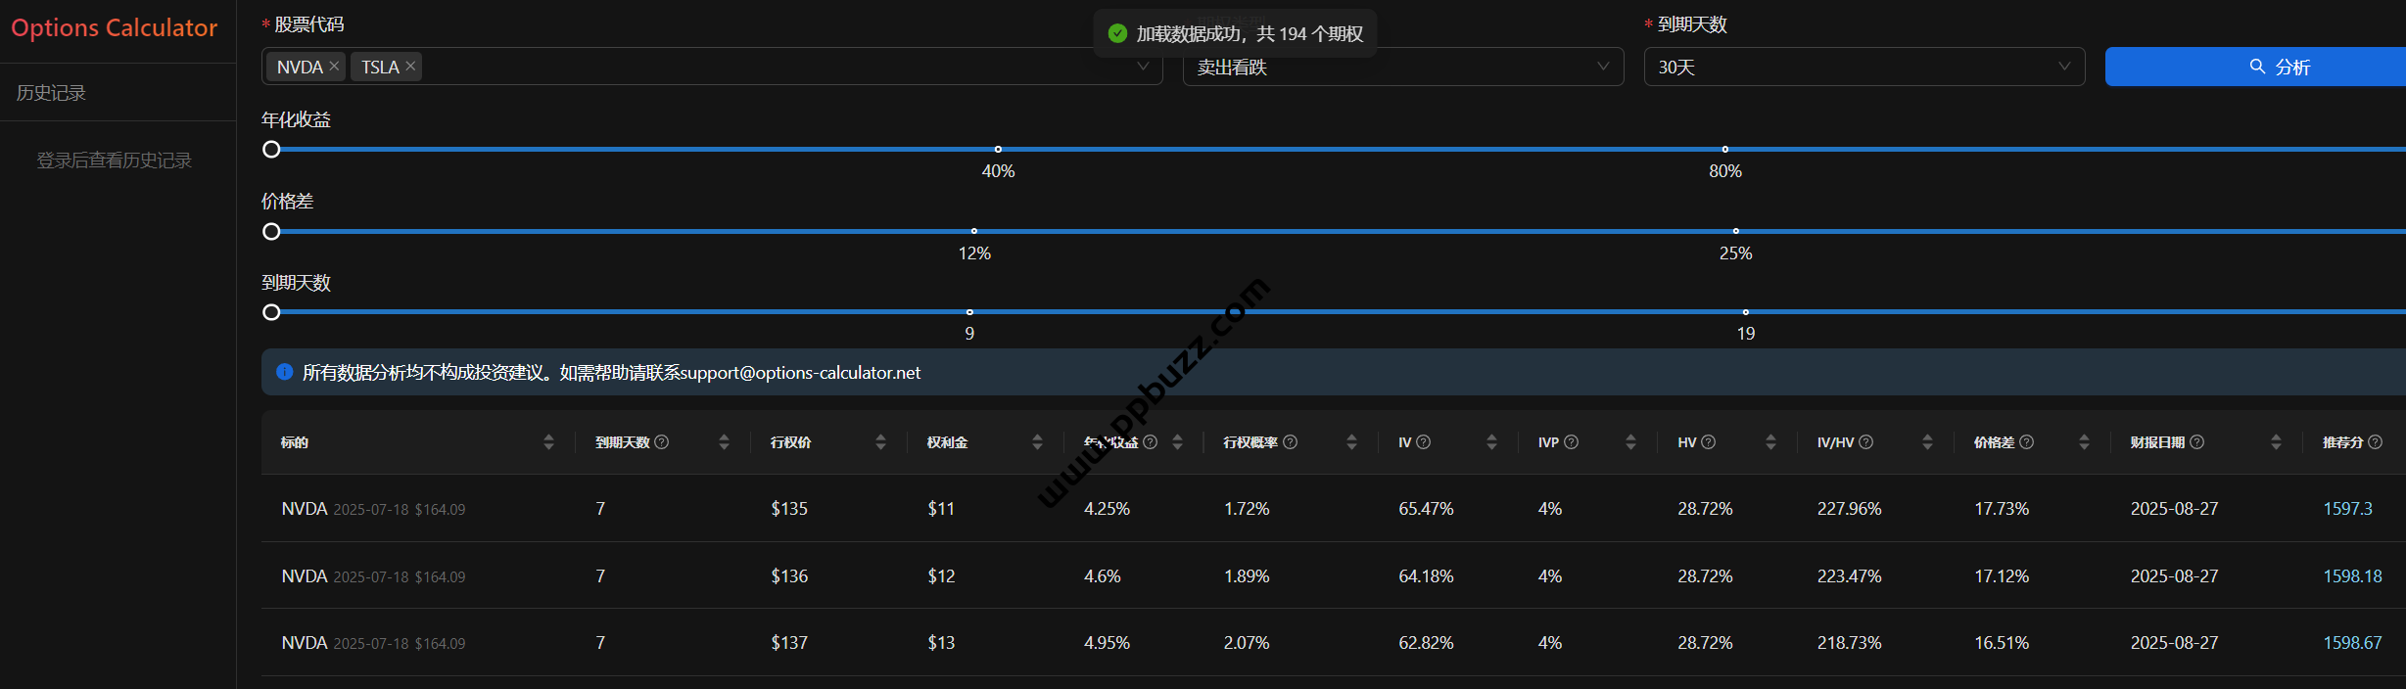Screen dimensions: 2406x689
Task: Grab the 到期天数 filter slider handle
Action: click(x=272, y=312)
